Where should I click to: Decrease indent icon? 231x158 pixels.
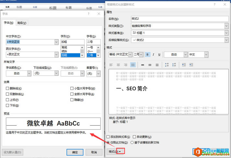[184, 65]
